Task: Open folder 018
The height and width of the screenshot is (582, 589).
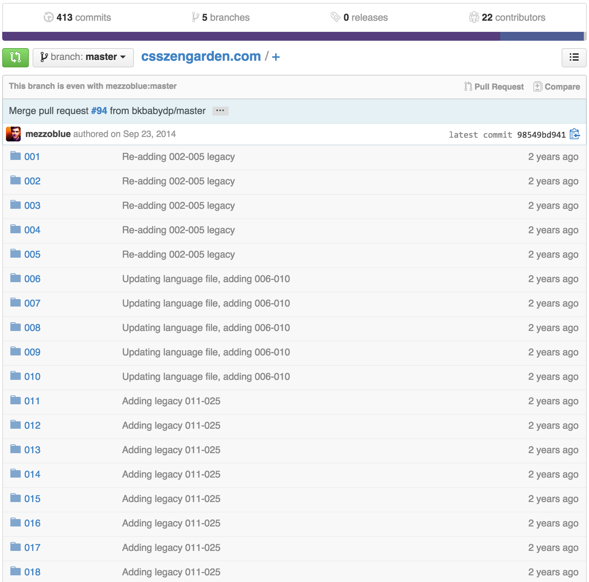Action: coord(32,572)
